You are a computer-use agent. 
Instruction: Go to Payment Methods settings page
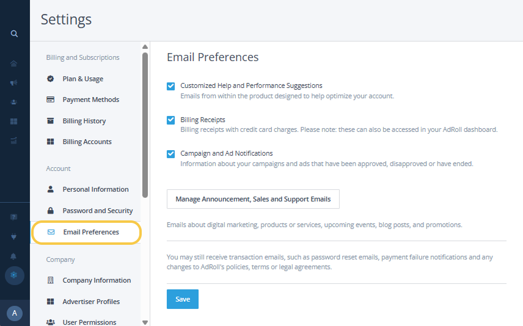point(90,100)
